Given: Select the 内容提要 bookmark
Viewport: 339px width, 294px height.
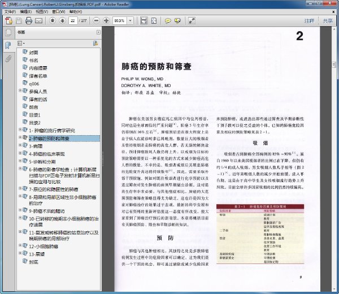Looking at the screenshot, I should point(38,68).
